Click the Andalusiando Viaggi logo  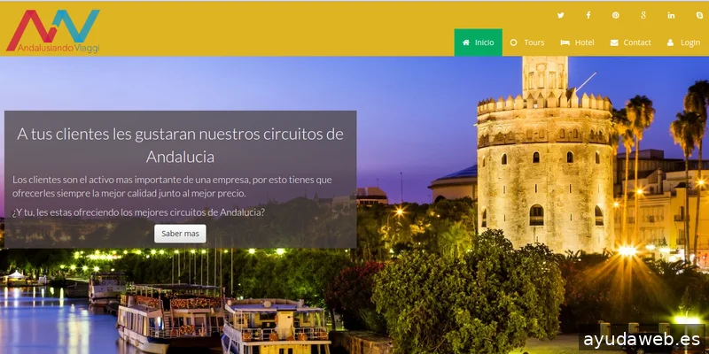coord(53,30)
